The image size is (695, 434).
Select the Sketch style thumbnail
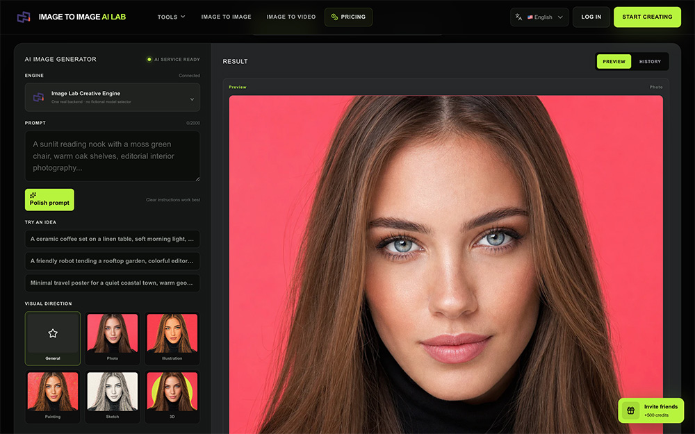coord(113,397)
